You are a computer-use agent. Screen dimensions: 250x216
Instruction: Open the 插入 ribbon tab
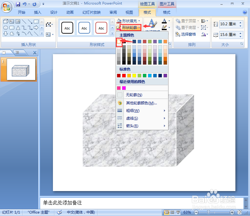click(x=38, y=12)
